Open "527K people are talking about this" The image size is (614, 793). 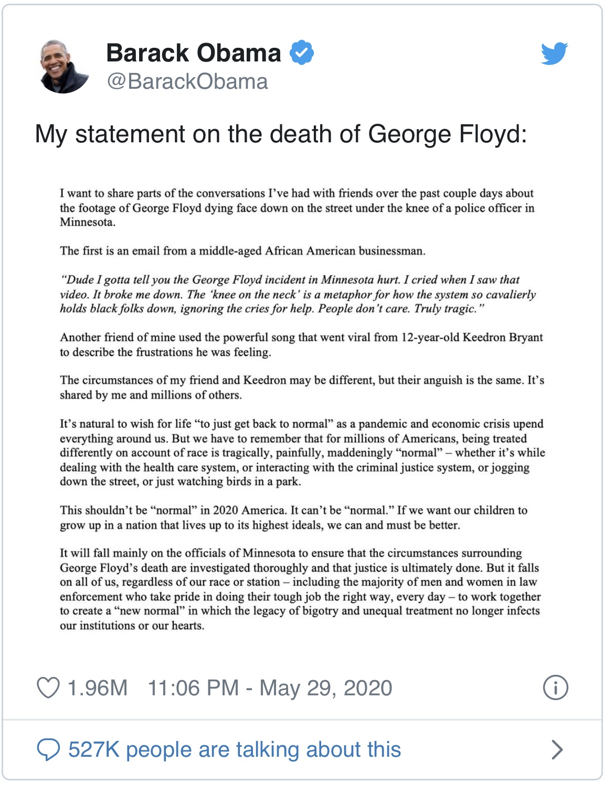[x=235, y=750]
